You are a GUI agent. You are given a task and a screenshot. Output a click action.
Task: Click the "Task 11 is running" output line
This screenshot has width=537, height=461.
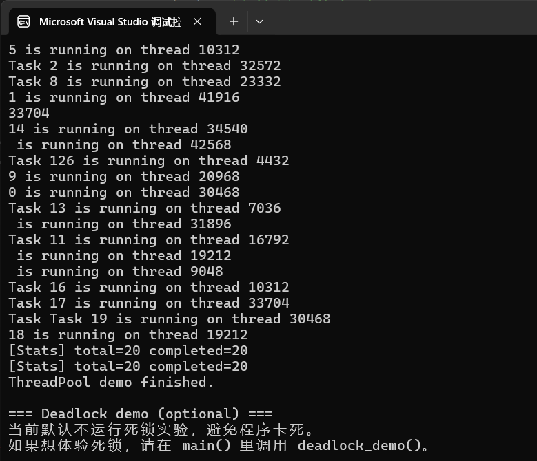point(148,239)
